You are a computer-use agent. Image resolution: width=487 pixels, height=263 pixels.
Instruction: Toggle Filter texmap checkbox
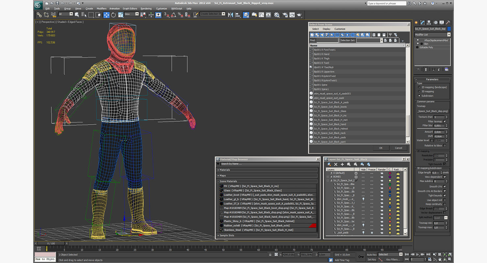coord(445,121)
